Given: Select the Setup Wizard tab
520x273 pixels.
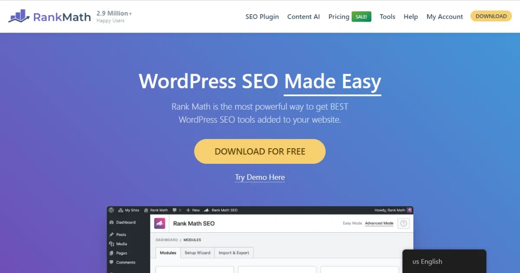Looking at the screenshot, I should [x=198, y=253].
